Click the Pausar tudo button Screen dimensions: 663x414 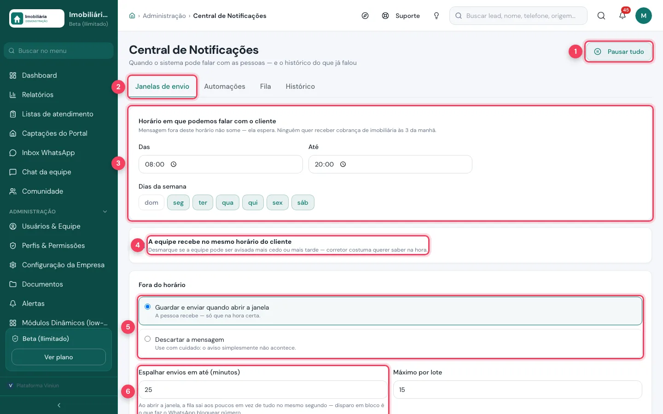pyautogui.click(x=619, y=52)
